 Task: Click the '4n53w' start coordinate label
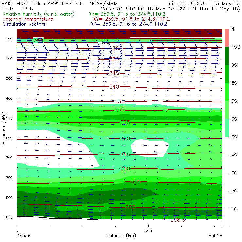[x=24, y=236]
